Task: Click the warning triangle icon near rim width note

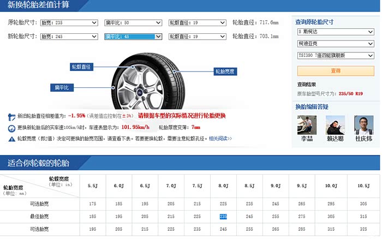Action: 11,139
